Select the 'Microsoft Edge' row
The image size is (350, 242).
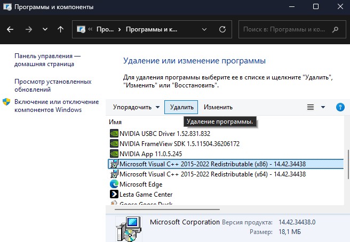pyautogui.click(x=226, y=184)
